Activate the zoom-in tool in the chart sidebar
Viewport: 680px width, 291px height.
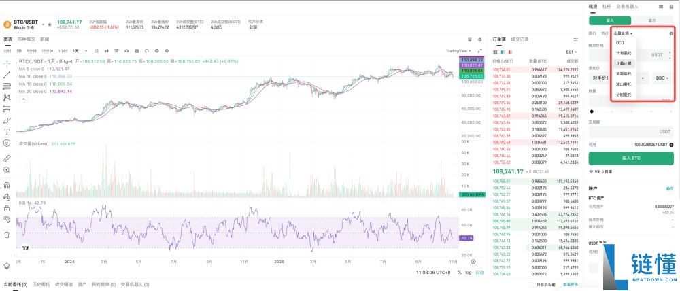coord(7,169)
